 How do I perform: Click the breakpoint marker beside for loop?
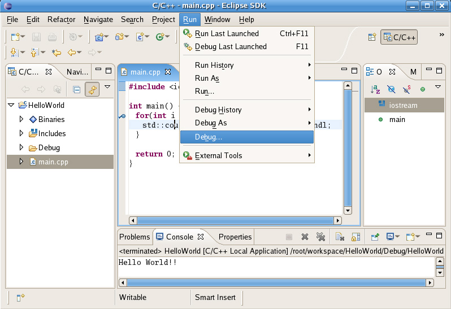pos(122,116)
